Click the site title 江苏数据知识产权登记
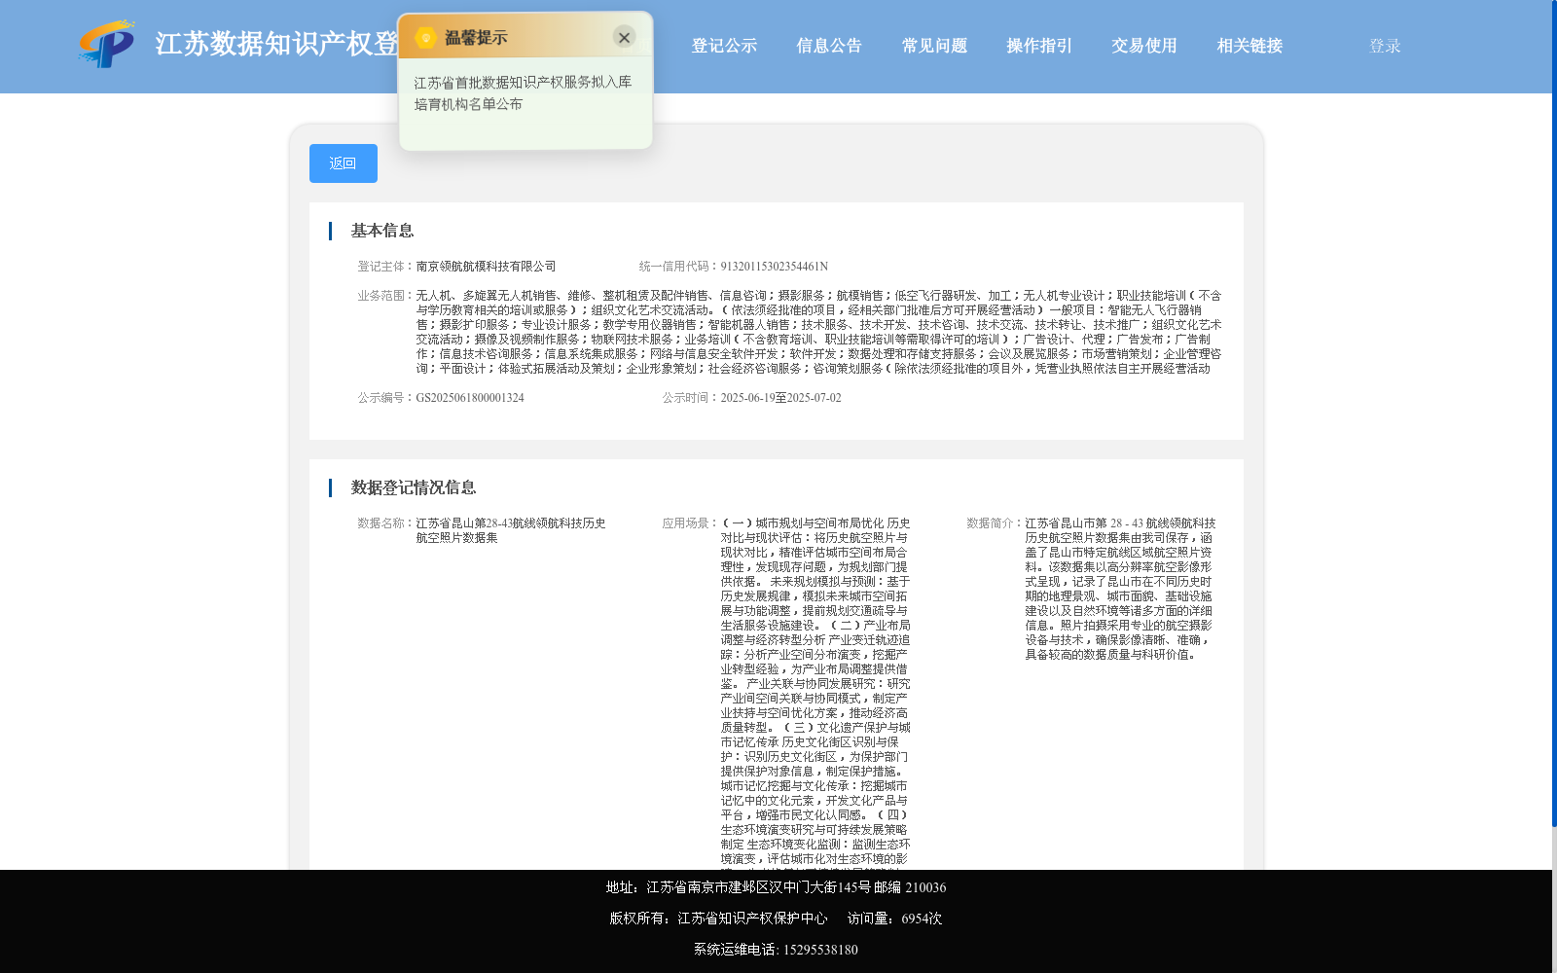The height and width of the screenshot is (973, 1557). [x=276, y=44]
